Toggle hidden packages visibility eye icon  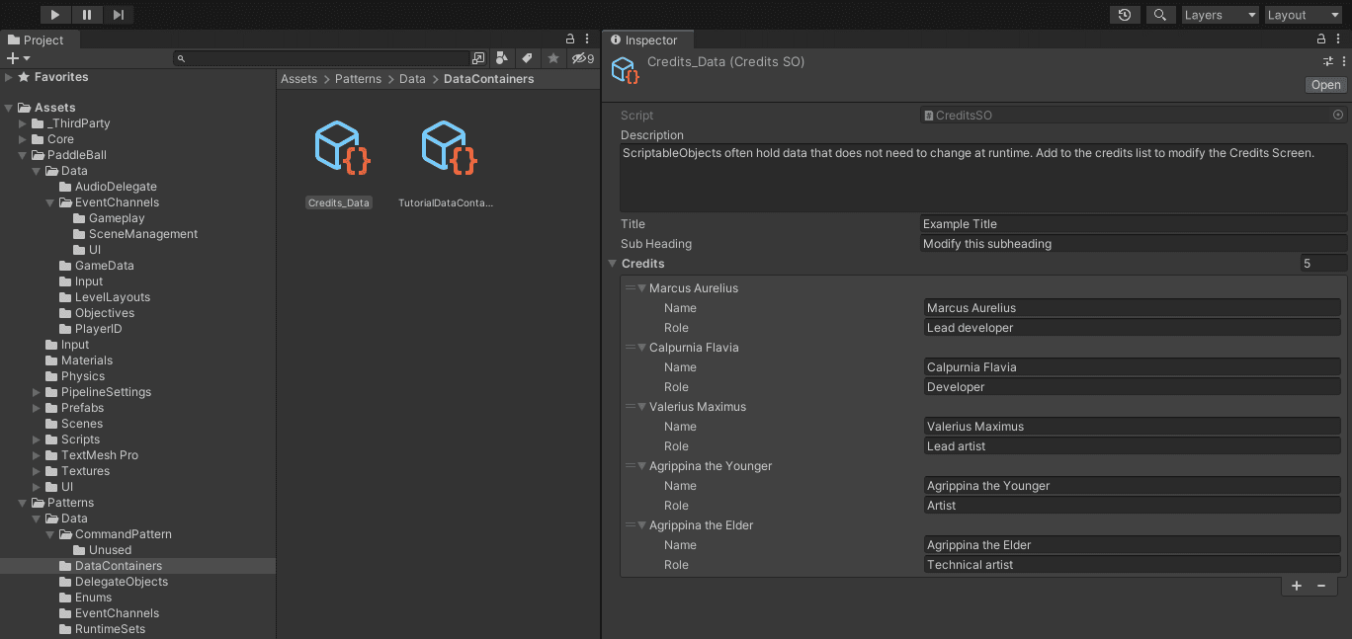coord(582,58)
